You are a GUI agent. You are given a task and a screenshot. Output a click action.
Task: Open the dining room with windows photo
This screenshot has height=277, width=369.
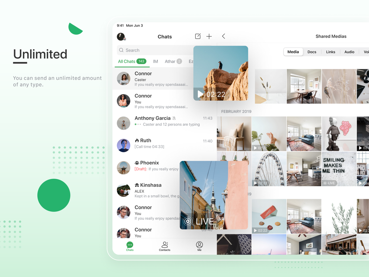[304, 86]
